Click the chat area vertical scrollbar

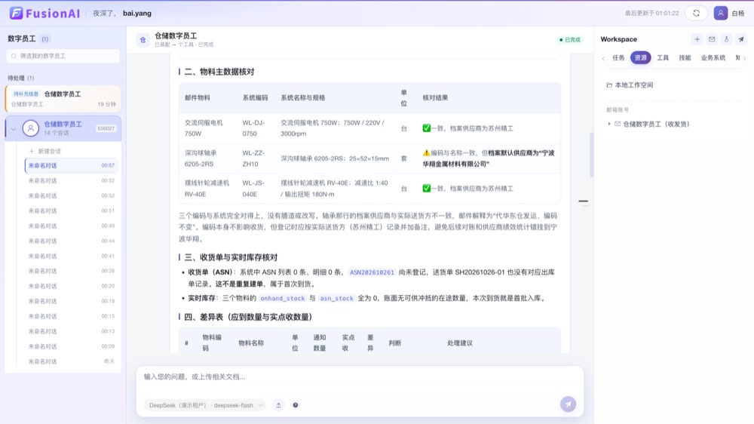591,155
